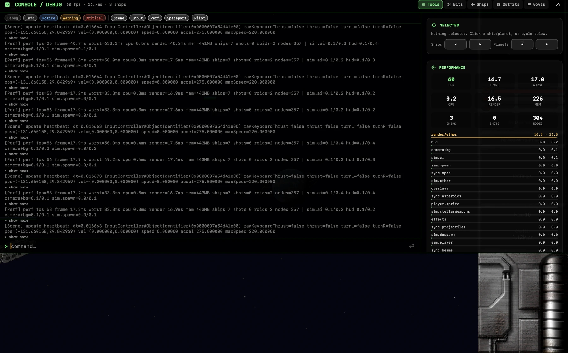Click the NODES 304 metric tile

click(x=538, y=120)
